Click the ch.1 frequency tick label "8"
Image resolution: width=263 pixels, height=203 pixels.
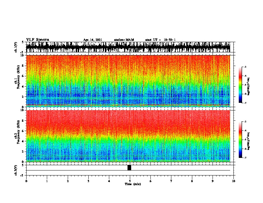tap(23, 66)
